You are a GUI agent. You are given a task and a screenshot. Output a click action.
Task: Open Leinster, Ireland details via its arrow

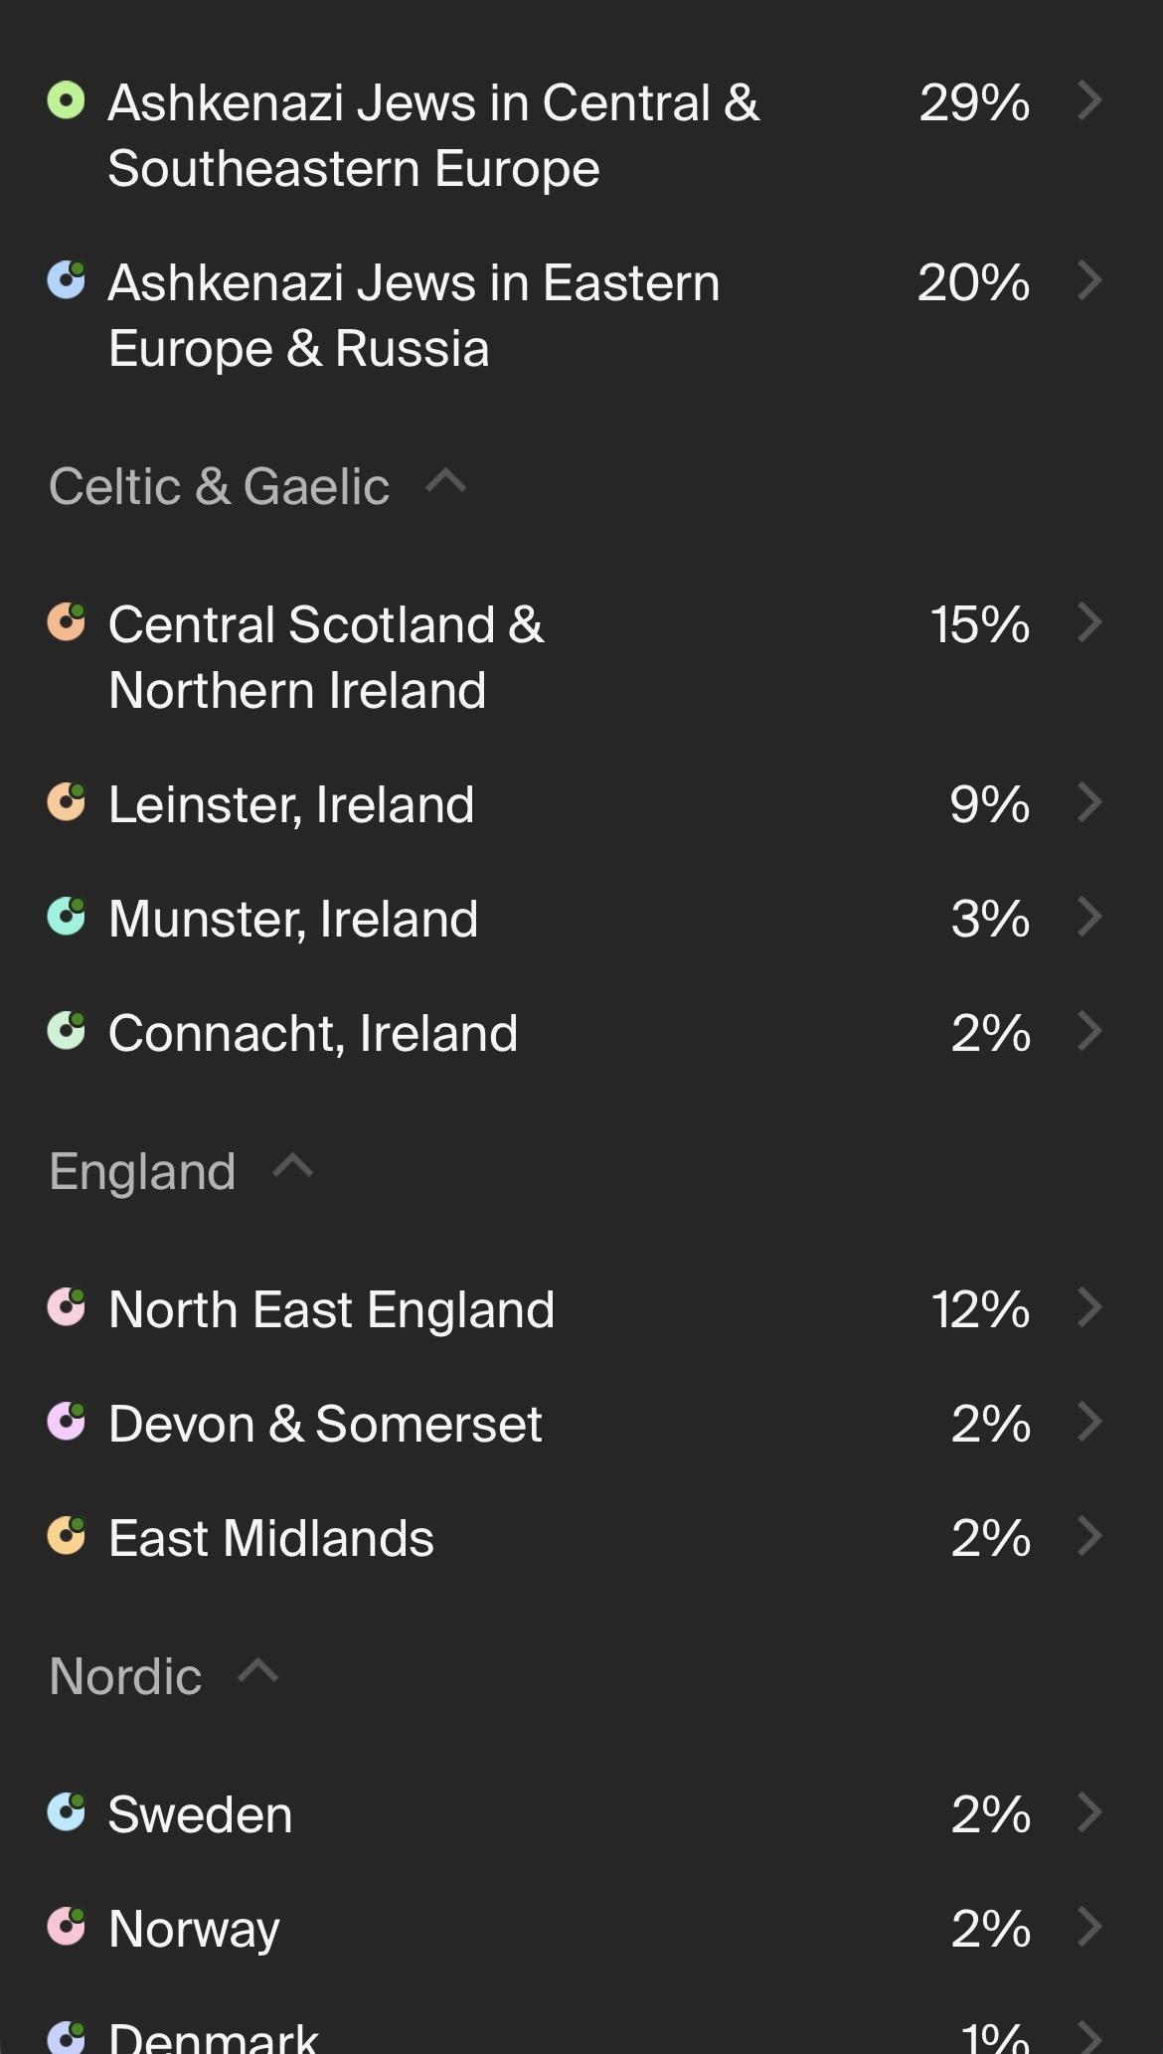(1089, 802)
